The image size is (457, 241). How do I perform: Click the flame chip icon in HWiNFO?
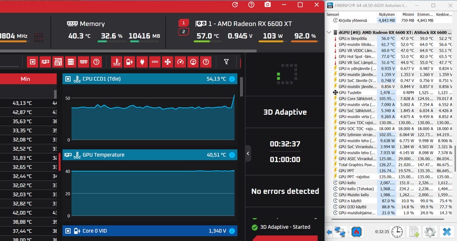[x=356, y=231]
